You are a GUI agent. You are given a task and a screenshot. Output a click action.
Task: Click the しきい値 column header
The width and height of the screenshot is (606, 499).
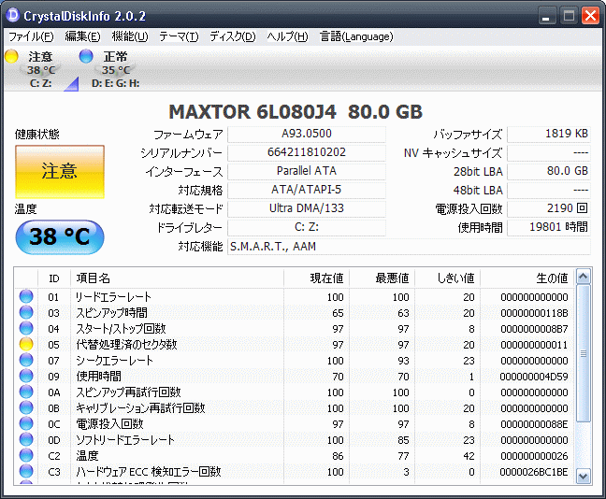coord(448,278)
